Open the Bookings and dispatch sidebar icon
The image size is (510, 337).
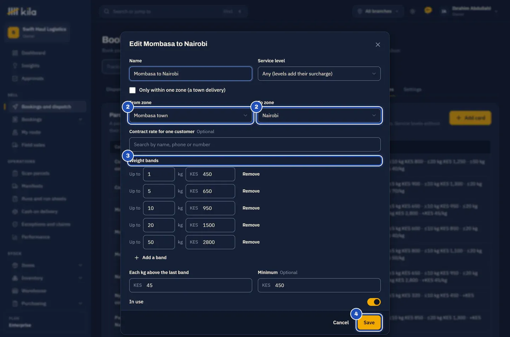15,107
